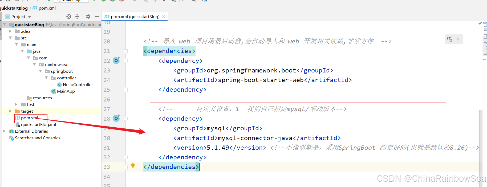Select the HelloController class icon
The image size is (487, 187).
[59, 85]
